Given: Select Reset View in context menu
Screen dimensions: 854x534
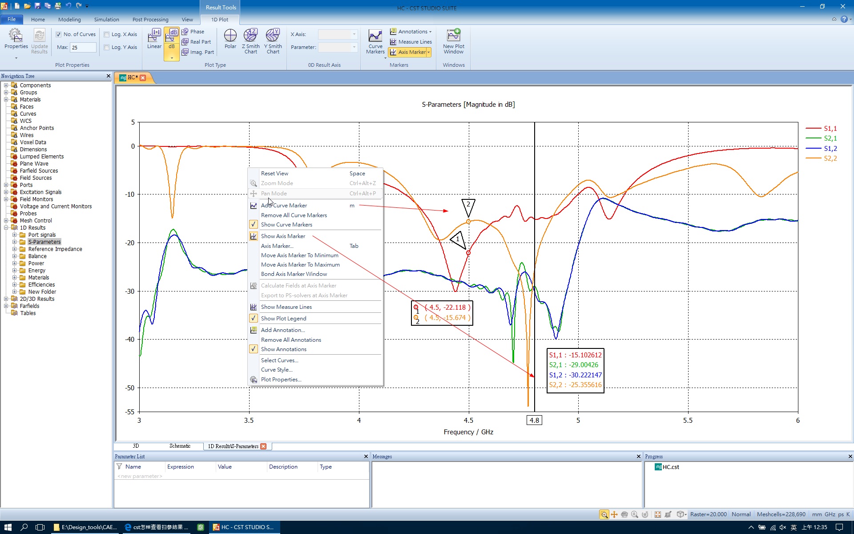Looking at the screenshot, I should click(315, 174).
